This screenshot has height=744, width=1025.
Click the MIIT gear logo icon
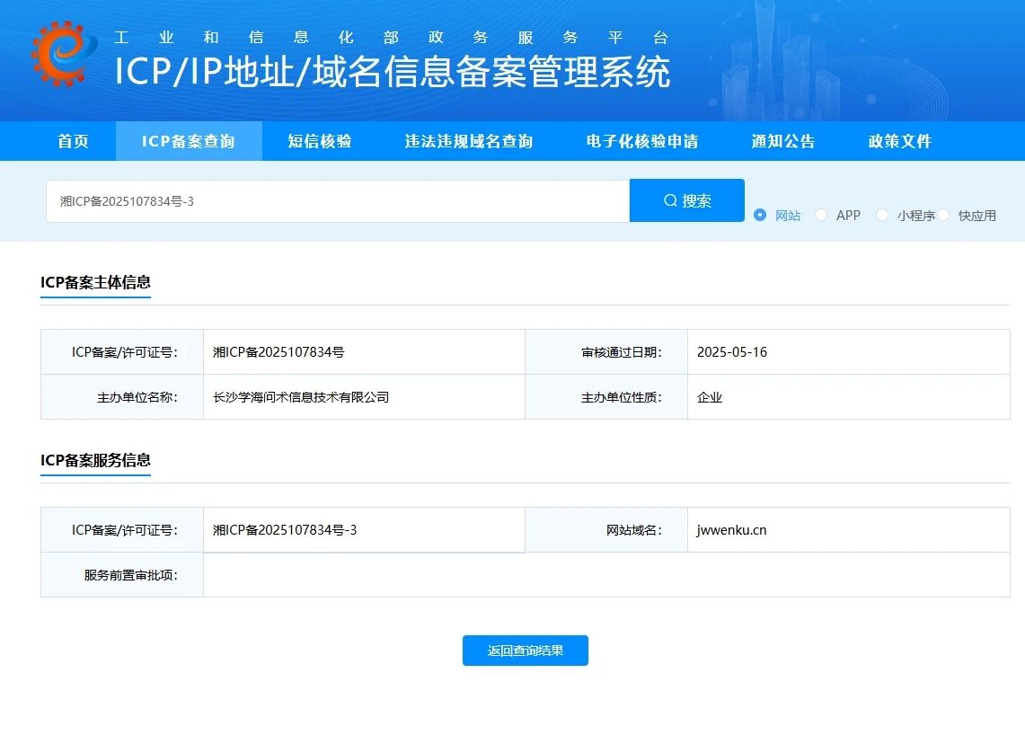click(x=64, y=53)
